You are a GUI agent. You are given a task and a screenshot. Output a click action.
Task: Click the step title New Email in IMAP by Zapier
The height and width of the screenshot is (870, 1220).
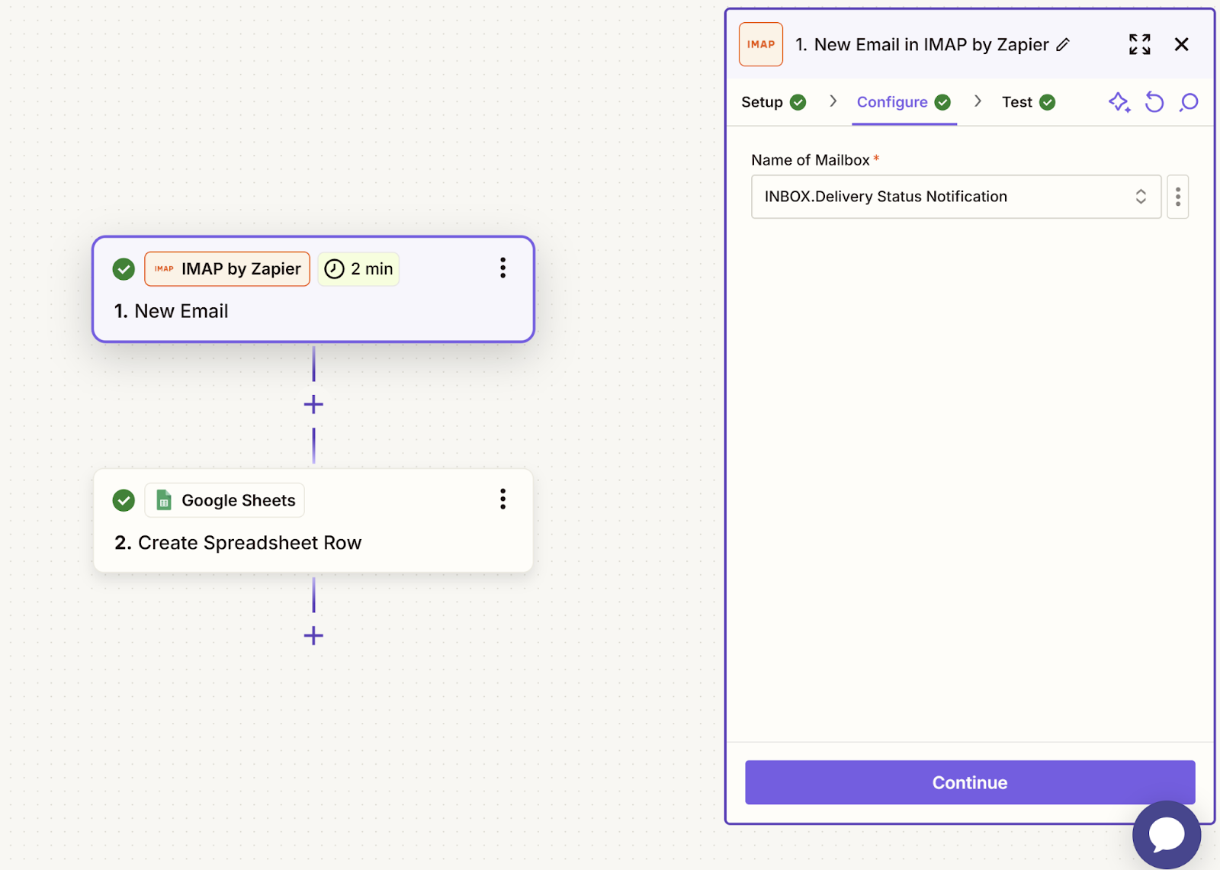click(x=922, y=45)
